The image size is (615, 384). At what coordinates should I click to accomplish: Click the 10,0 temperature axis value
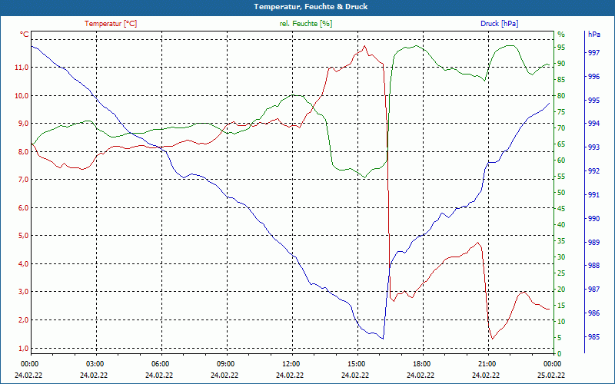(22, 95)
